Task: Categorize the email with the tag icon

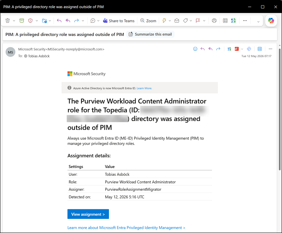Action: coord(185,21)
